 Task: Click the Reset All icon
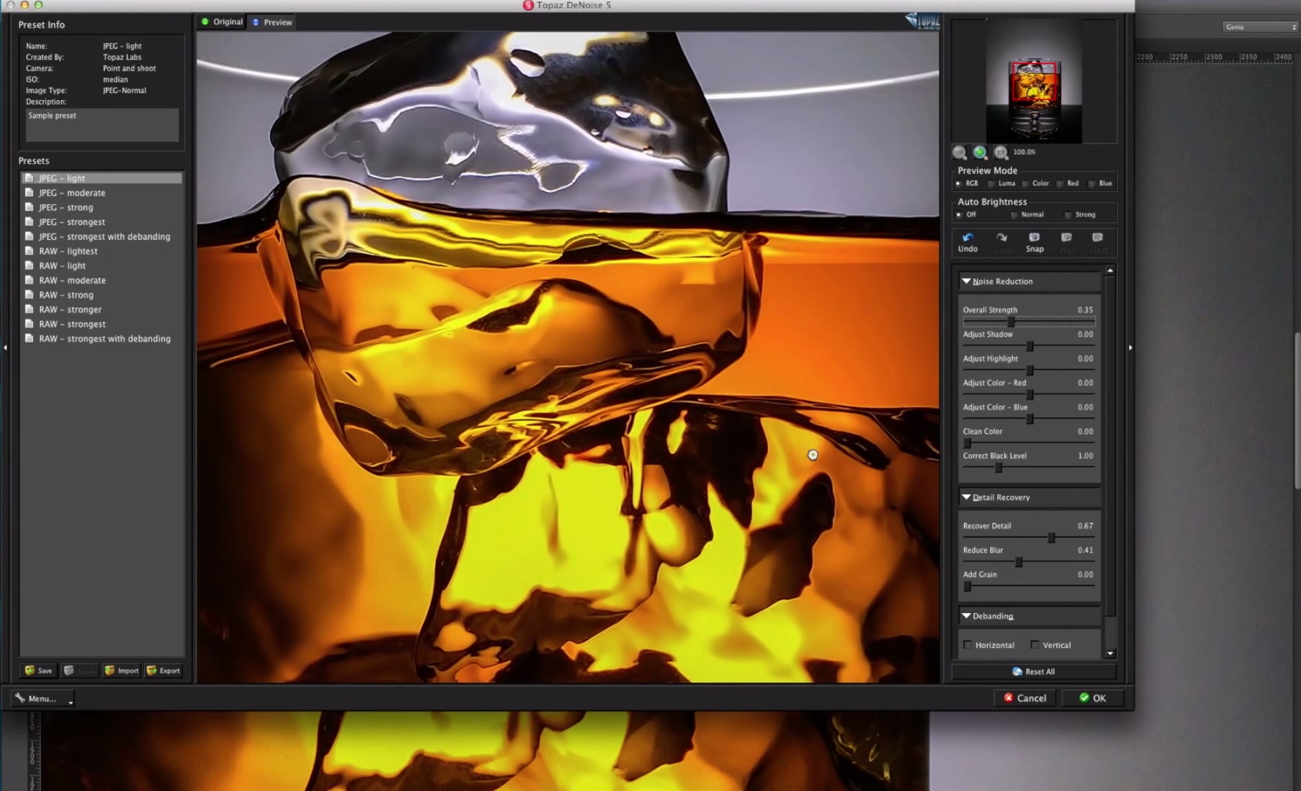(1017, 671)
